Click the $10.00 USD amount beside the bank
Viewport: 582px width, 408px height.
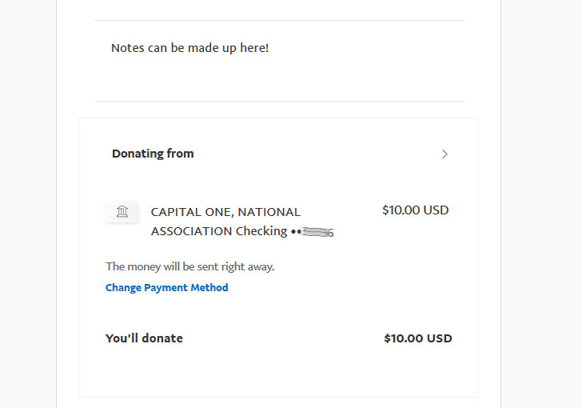click(416, 210)
